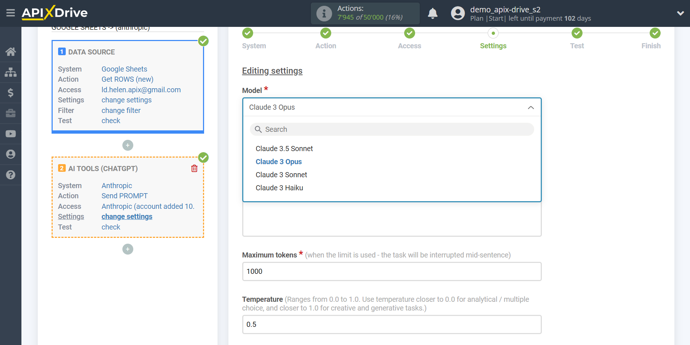
Task: Open the Anthropic account access link
Action: tap(148, 206)
